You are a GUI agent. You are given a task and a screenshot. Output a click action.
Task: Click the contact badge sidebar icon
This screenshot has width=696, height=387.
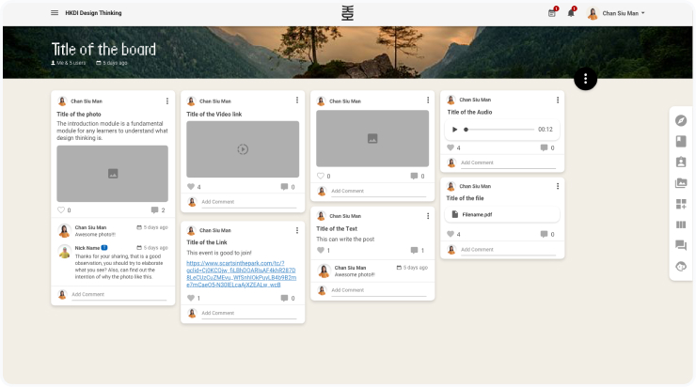tap(681, 162)
